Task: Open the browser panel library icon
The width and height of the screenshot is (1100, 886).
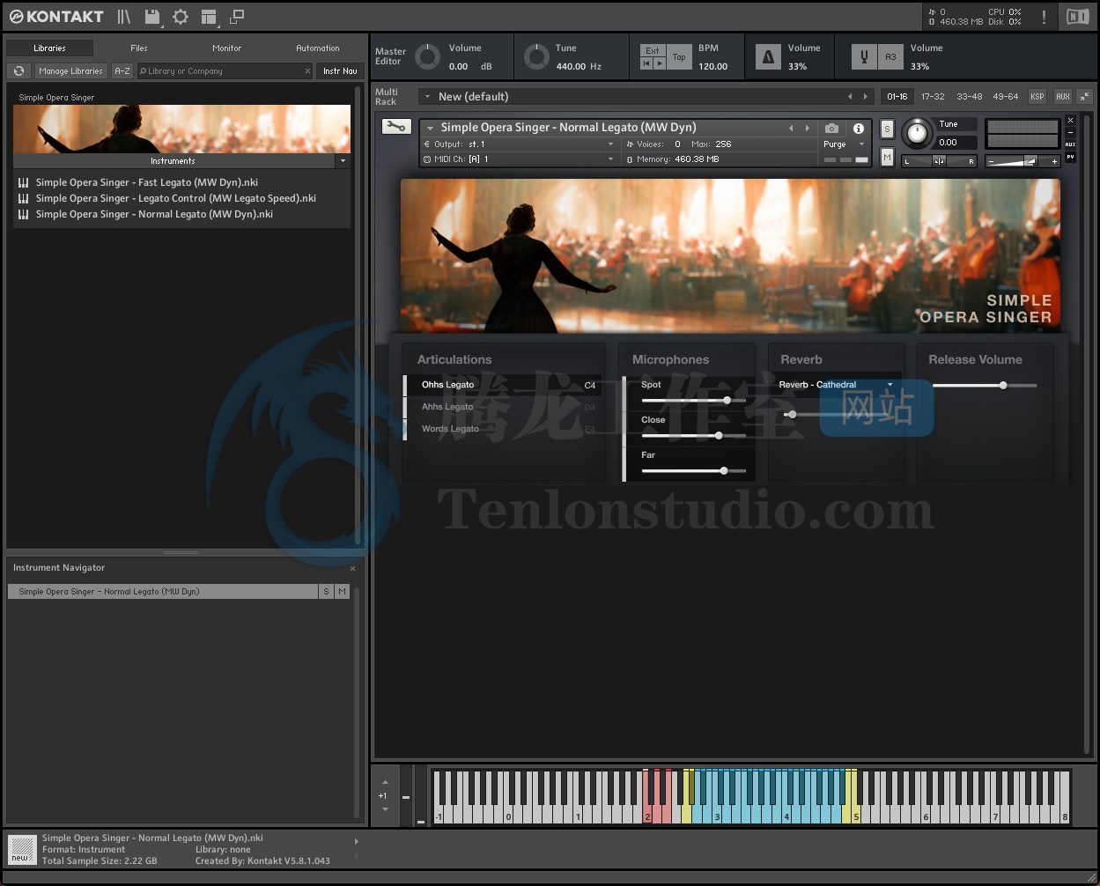Action: 124,17
